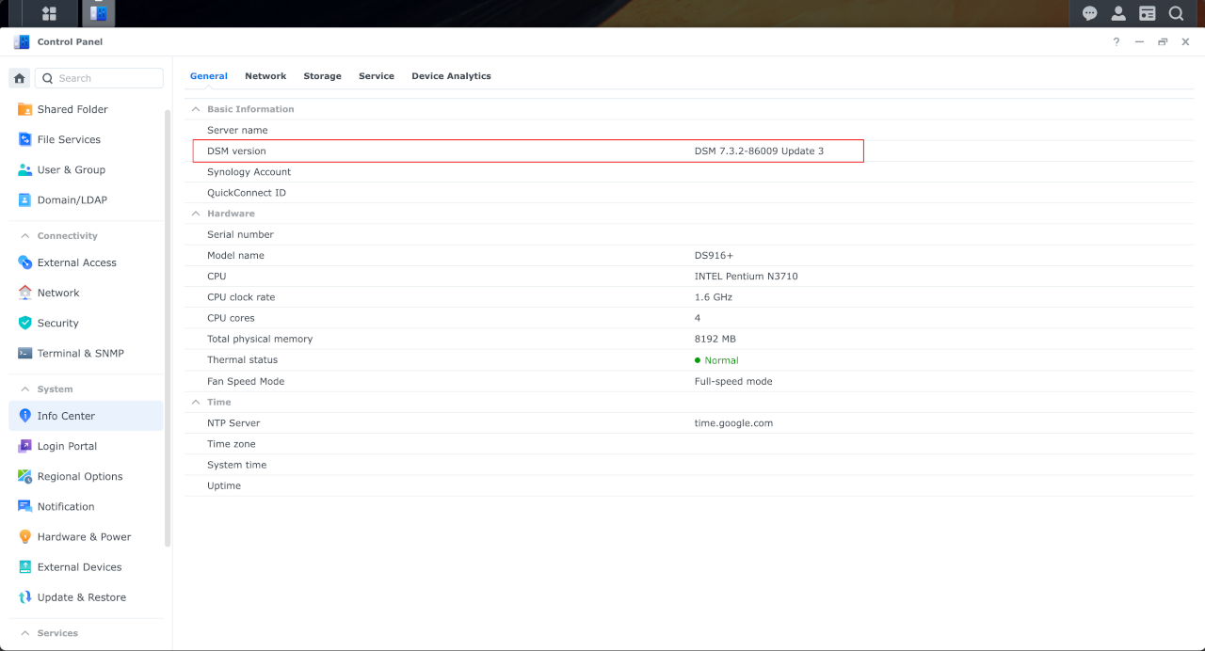The height and width of the screenshot is (651, 1205).
Task: Click the Control Panel title bar logo
Action: [22, 41]
